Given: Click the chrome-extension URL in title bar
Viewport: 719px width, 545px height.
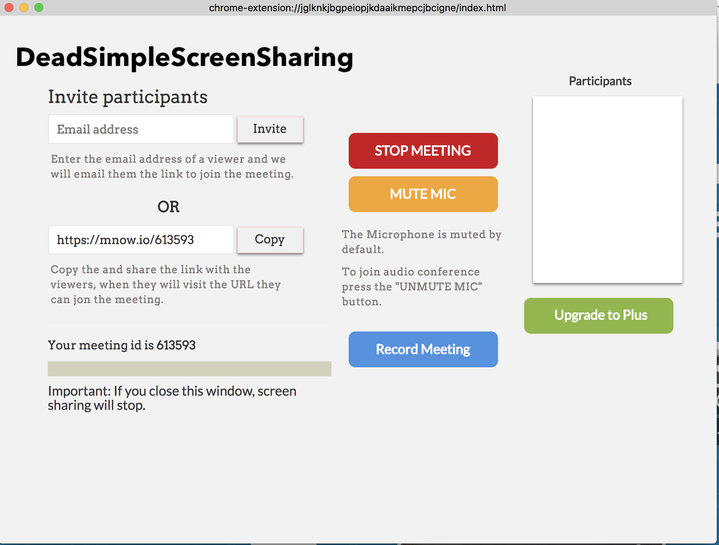Looking at the screenshot, I should coord(357,8).
